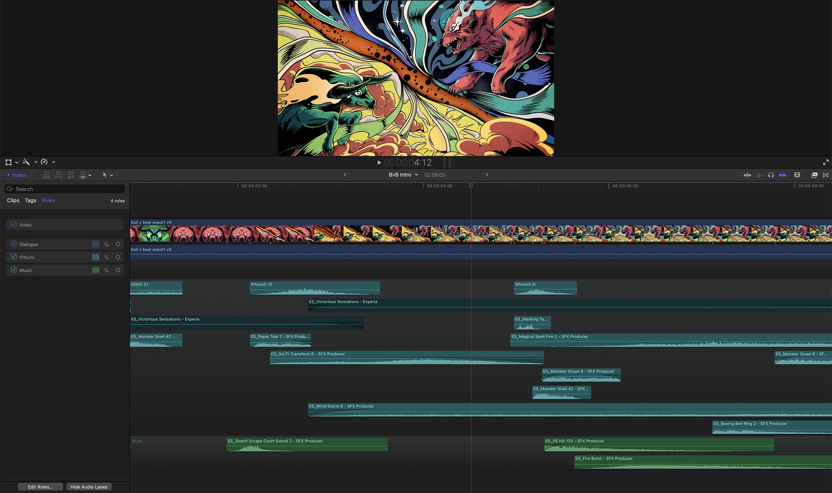Click the headphones solo icon

(770, 175)
